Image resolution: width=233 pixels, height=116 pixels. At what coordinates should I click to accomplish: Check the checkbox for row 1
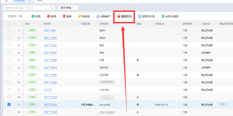tap(9, 30)
